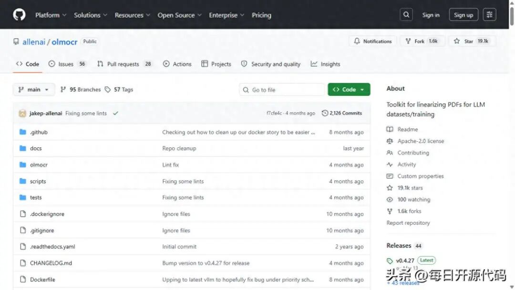Open the Fixing some lints latest commit message
515x290 pixels.
(x=86, y=114)
